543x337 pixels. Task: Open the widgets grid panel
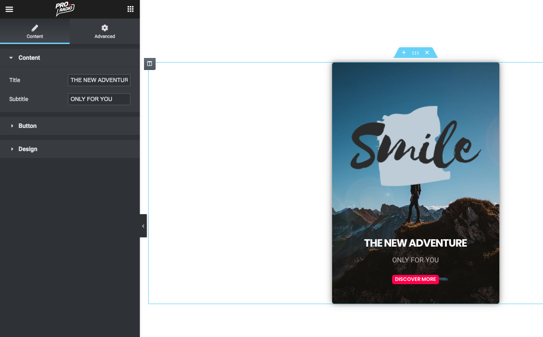pos(131,9)
